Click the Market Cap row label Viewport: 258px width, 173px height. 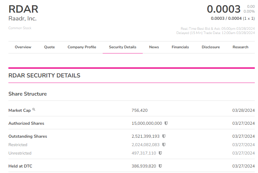(x=20, y=110)
